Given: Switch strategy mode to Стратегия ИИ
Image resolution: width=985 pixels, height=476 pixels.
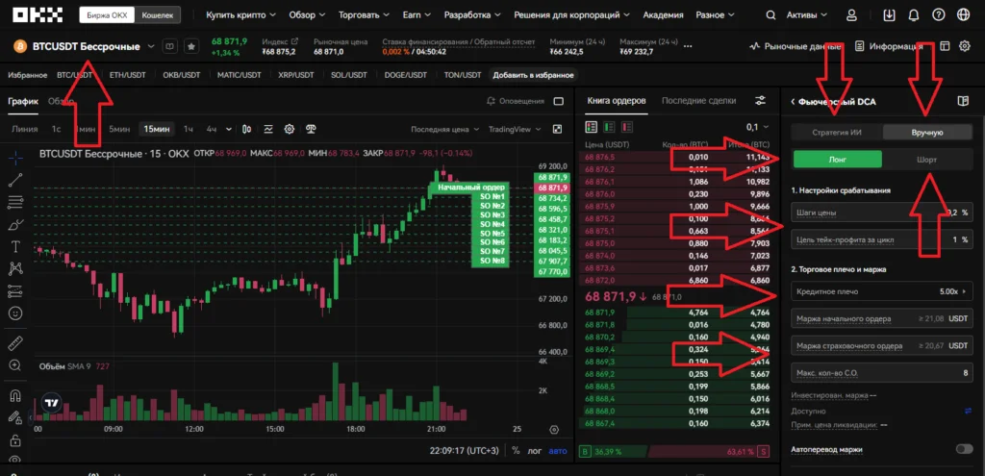Looking at the screenshot, I should click(x=835, y=133).
